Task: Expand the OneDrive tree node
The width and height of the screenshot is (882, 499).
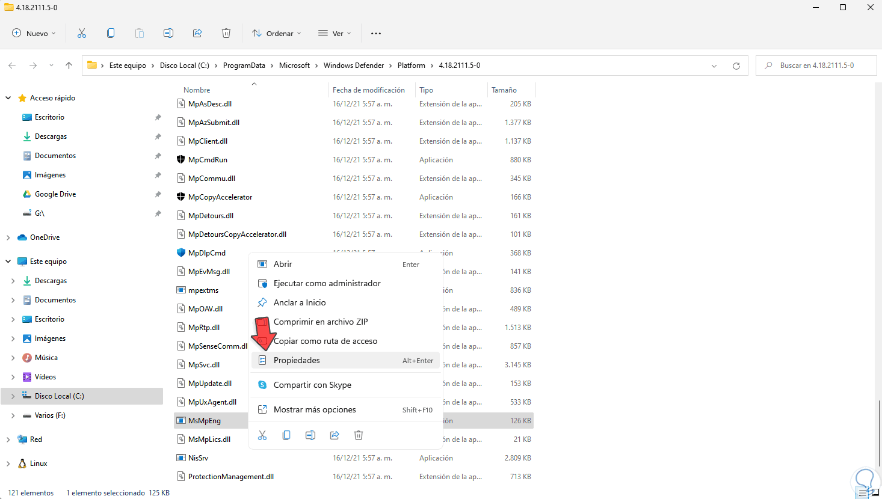Action: pyautogui.click(x=8, y=237)
